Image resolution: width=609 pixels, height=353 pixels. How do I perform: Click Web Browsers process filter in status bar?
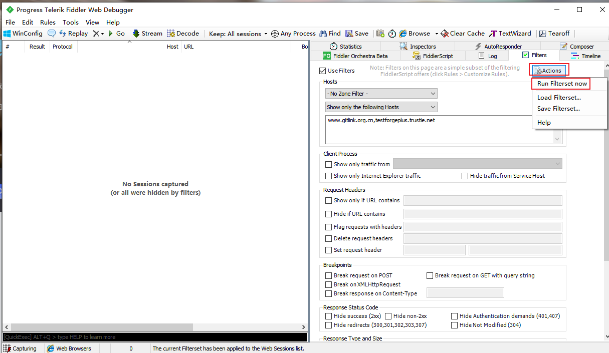(69, 348)
